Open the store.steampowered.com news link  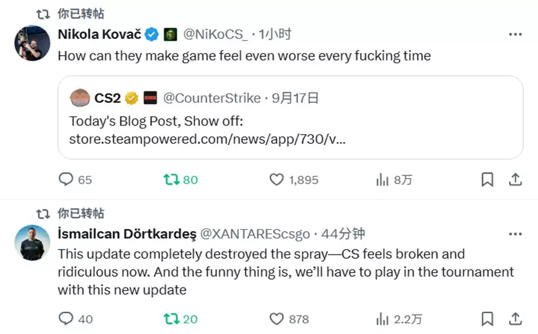(207, 140)
